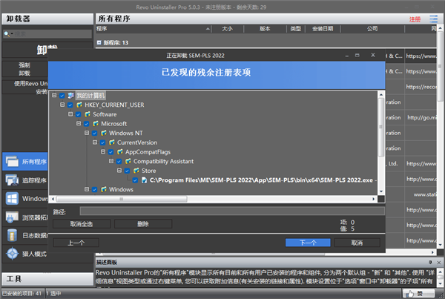The image size is (445, 299).
Task: Click the thumbs-up like icon in status bar
Action: 410,294
